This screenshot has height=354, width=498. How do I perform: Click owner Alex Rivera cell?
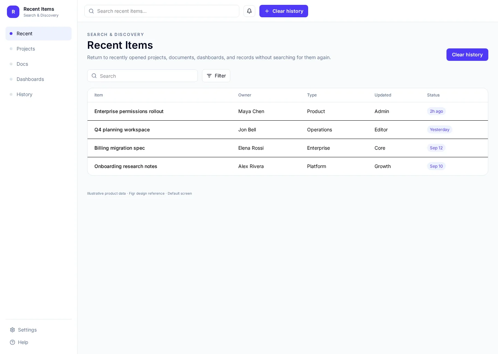[x=251, y=166]
